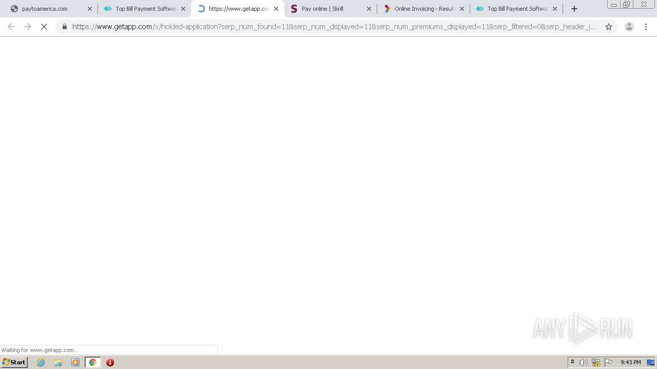This screenshot has width=657, height=369.
Task: Click the 9:43 PM taskbar clock
Action: pos(630,362)
